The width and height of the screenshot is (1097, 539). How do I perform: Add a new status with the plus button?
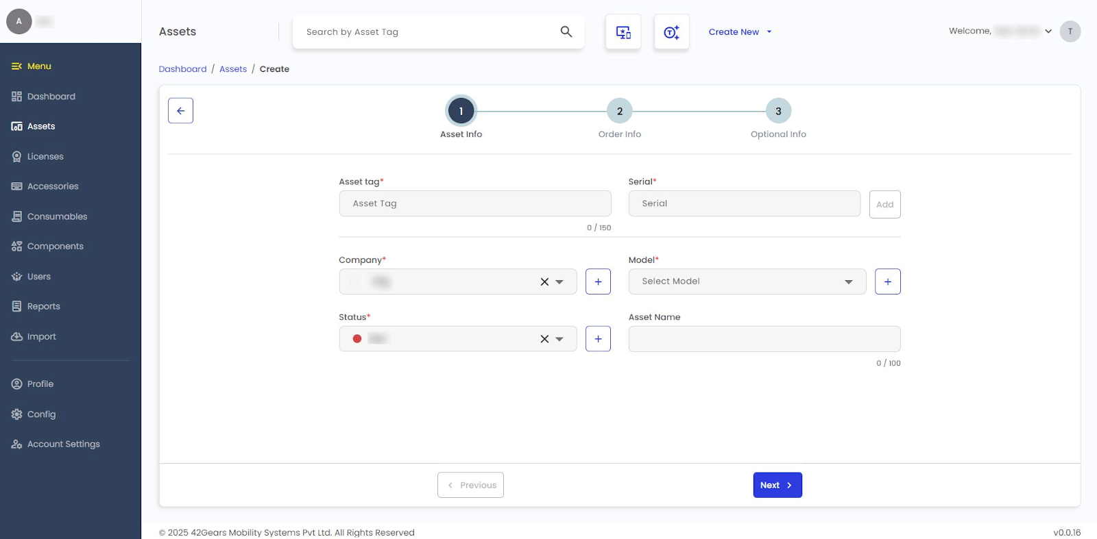coord(598,339)
